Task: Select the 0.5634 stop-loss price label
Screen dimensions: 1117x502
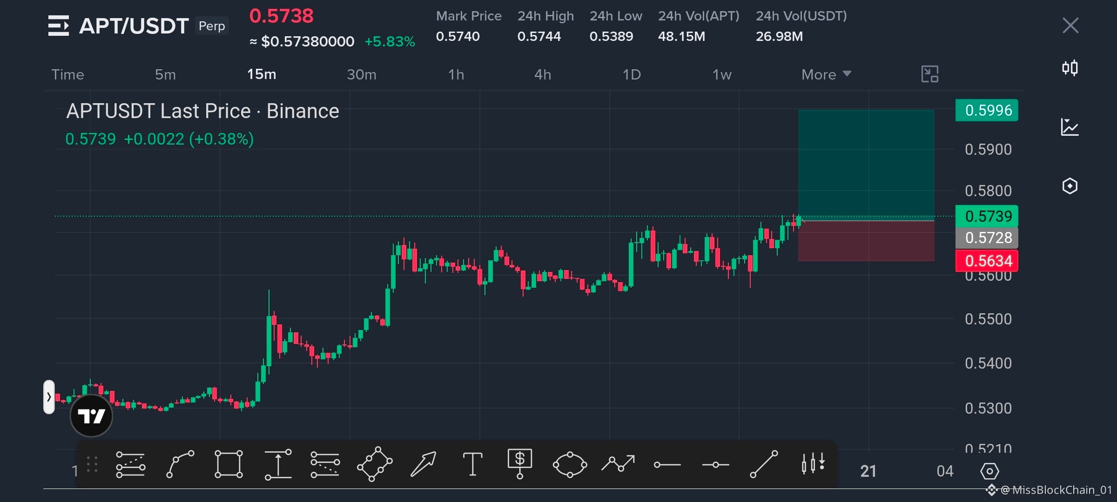Action: pyautogui.click(x=987, y=261)
